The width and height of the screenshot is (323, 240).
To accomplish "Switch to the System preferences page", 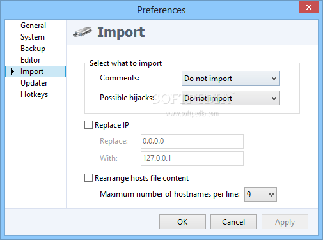I will tap(33, 37).
